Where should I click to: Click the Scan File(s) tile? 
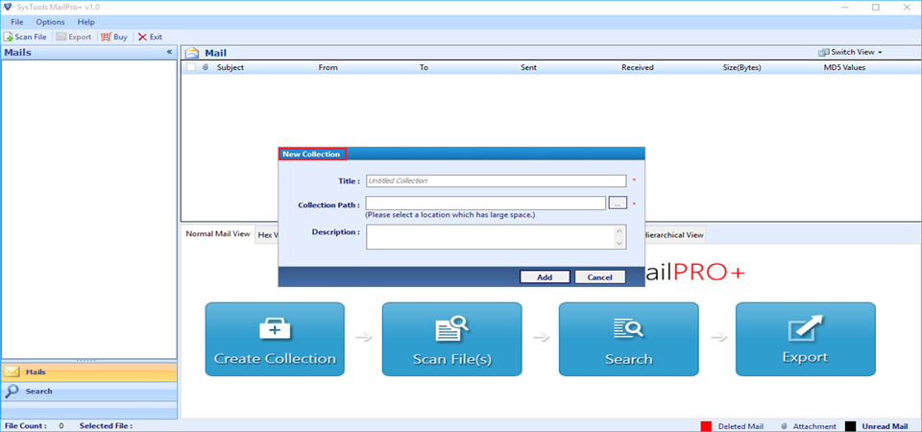pos(451,339)
